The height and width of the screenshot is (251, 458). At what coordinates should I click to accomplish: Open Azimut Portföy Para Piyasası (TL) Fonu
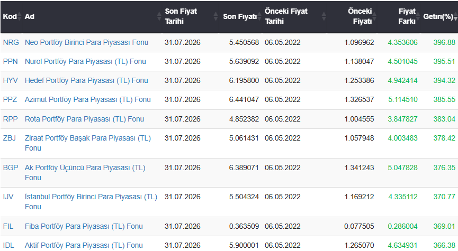[x=87, y=99]
